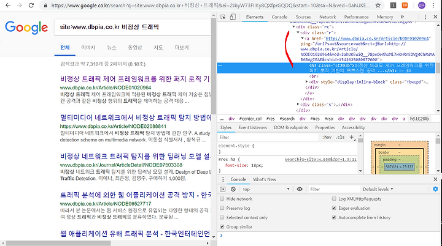Expand hidden breadcrumbs ellipsis in path bar
Viewport: 442px width, 246px height.
pyautogui.click(x=222, y=119)
